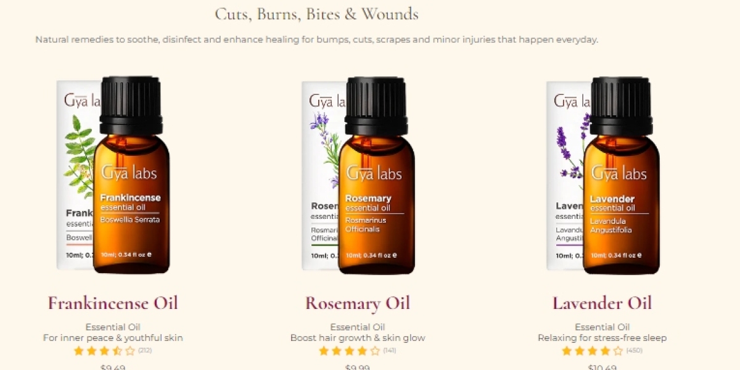Open the 141 reviews count for Rosemary
The height and width of the screenshot is (370, 740).
click(390, 351)
